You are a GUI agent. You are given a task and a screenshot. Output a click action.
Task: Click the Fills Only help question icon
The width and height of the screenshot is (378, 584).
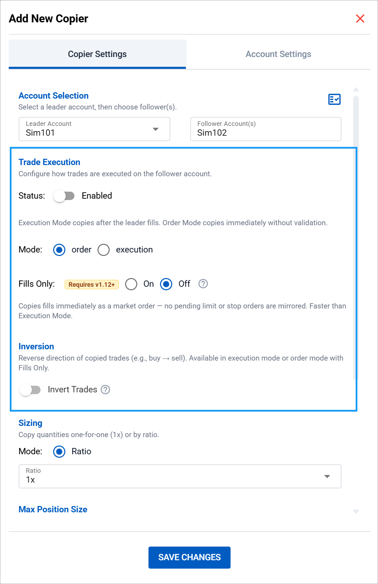click(x=203, y=284)
